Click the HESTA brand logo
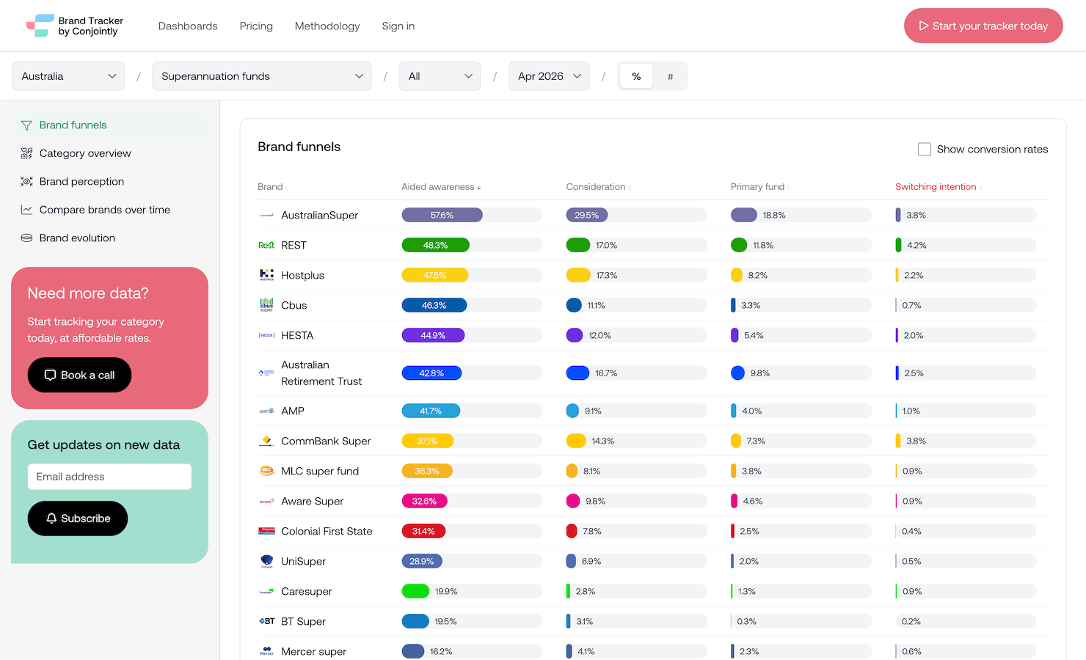 266,335
